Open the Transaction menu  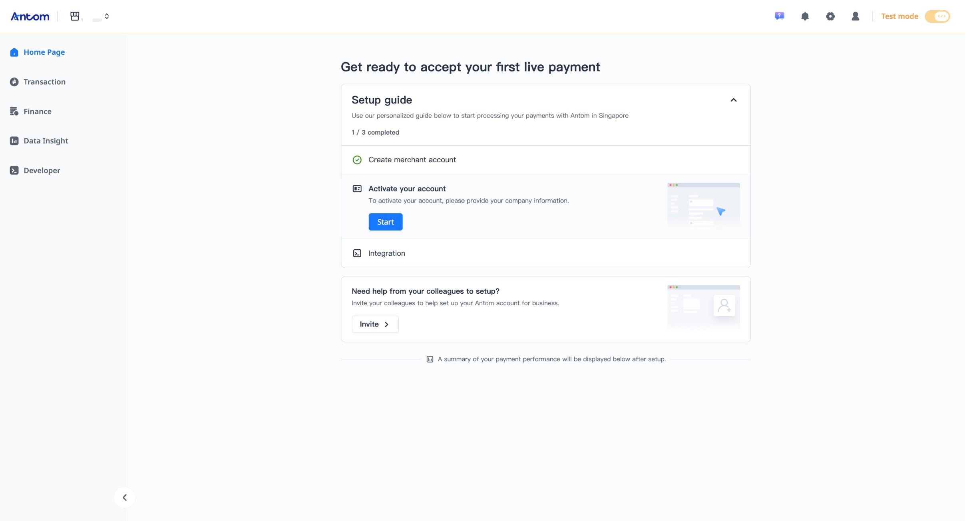44,82
